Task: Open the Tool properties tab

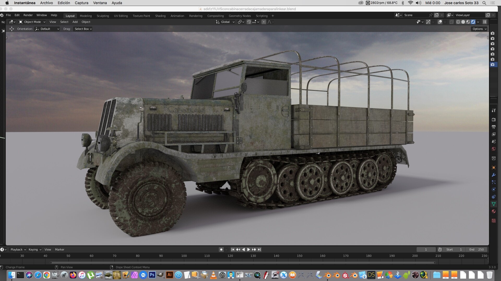Action: pyautogui.click(x=493, y=110)
